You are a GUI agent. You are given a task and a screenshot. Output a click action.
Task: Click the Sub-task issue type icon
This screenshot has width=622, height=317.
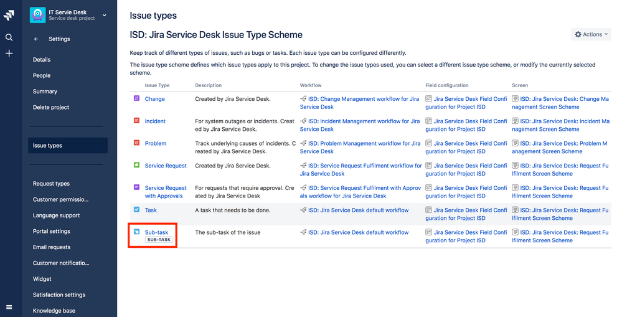[136, 231]
